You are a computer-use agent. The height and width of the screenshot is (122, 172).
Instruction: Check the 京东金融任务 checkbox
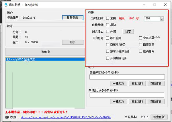pyautogui.click(x=140, y=38)
